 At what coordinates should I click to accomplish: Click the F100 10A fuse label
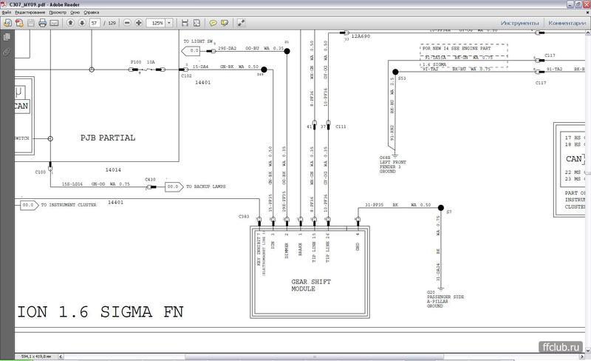pyautogui.click(x=143, y=62)
